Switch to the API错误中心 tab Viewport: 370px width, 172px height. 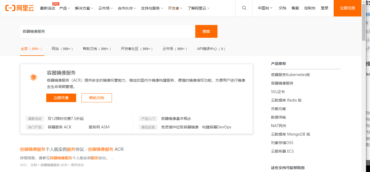[211, 49]
